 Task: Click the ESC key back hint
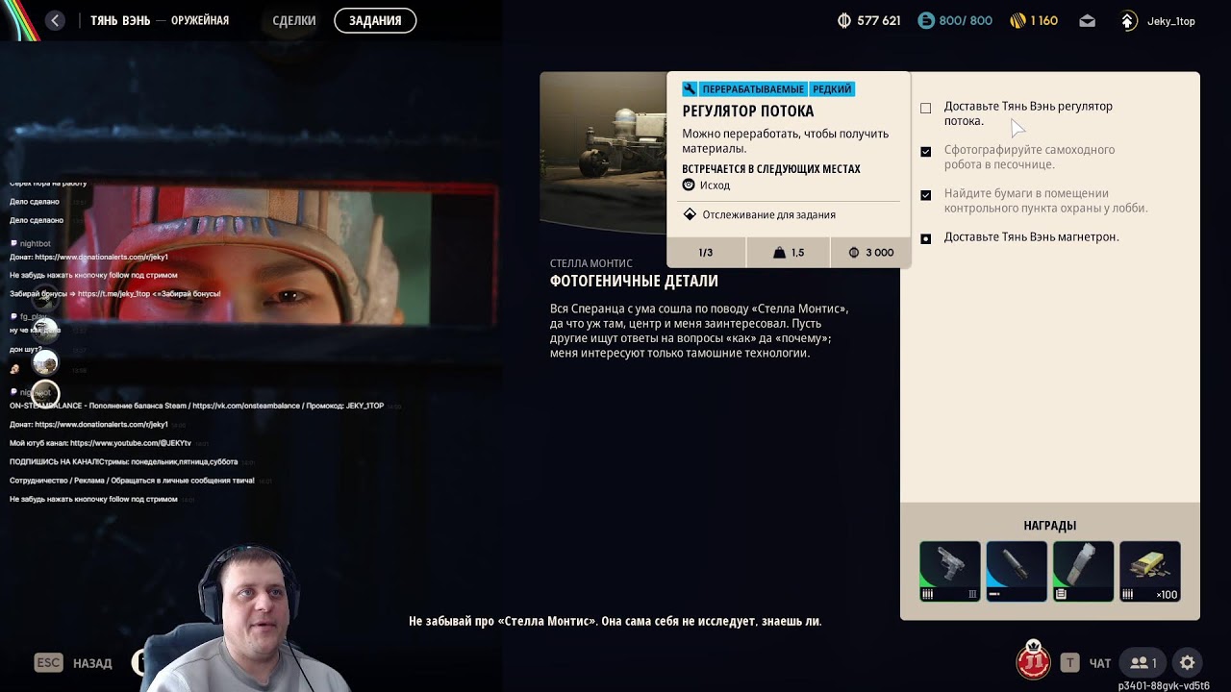tap(48, 662)
